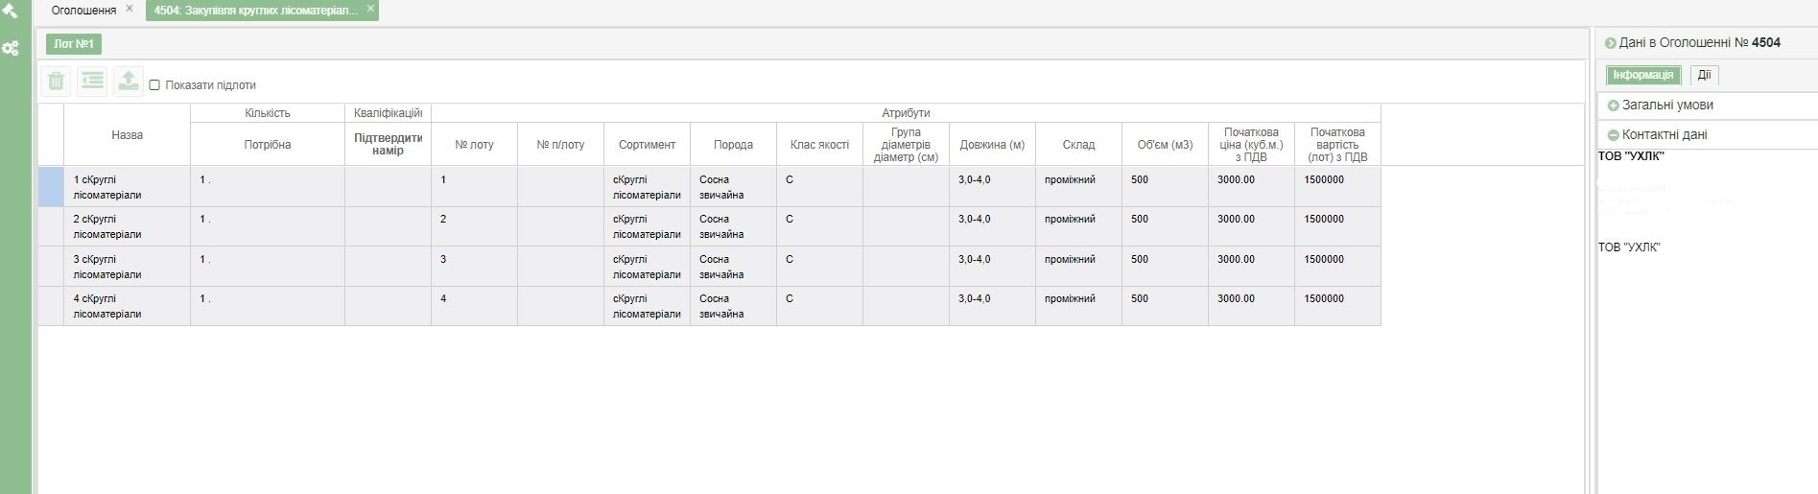Image resolution: width=1818 pixels, height=494 pixels.
Task: Click the Початкова ціна column header
Action: click(x=1250, y=145)
